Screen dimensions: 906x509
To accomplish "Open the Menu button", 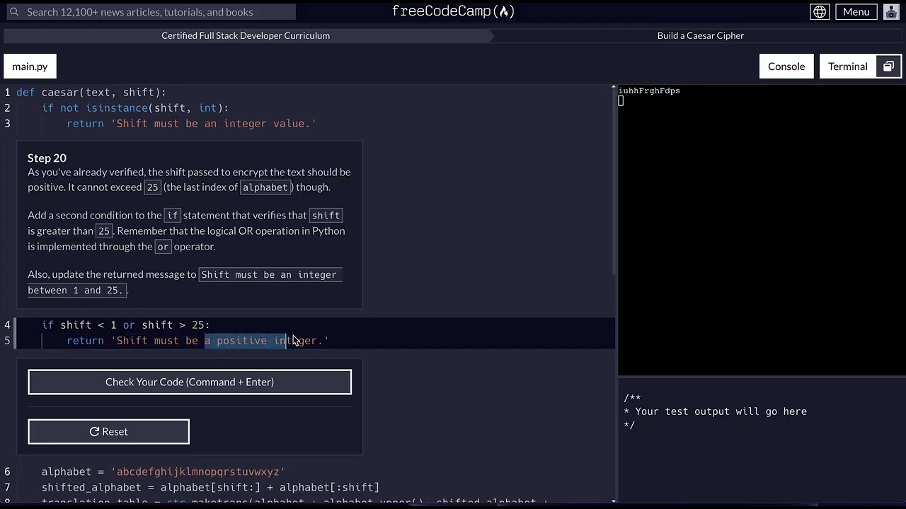I will coord(856,12).
